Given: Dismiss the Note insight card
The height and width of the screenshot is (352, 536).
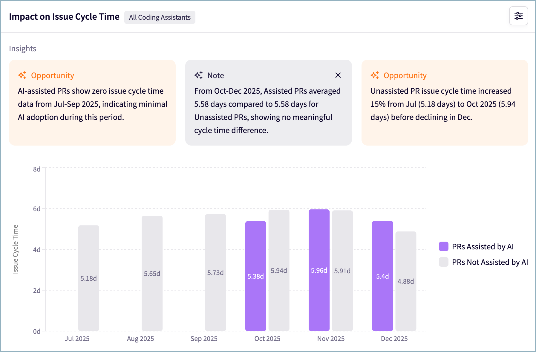Looking at the screenshot, I should click(338, 75).
